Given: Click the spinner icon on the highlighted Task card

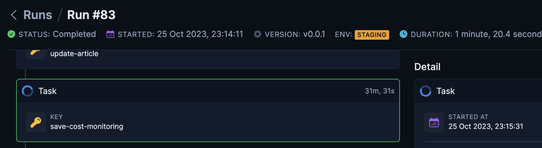Looking at the screenshot, I should tap(28, 91).
